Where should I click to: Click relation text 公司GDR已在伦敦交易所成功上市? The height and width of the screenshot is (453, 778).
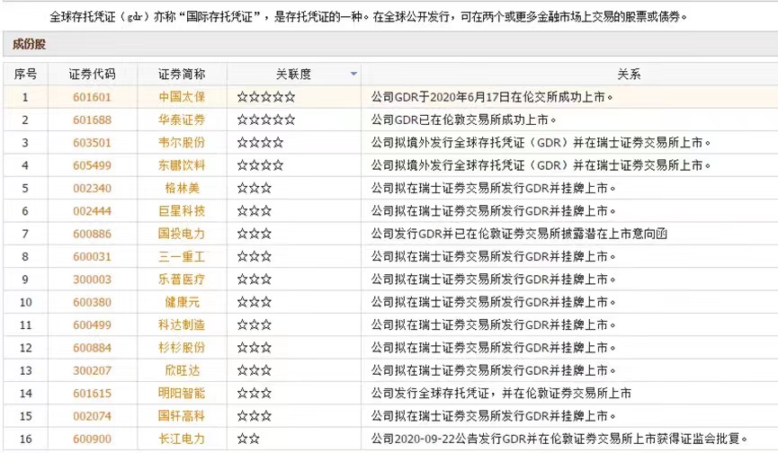pyautogui.click(x=463, y=120)
